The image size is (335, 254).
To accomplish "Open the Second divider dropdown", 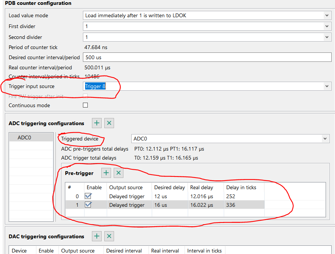I will click(x=326, y=37).
